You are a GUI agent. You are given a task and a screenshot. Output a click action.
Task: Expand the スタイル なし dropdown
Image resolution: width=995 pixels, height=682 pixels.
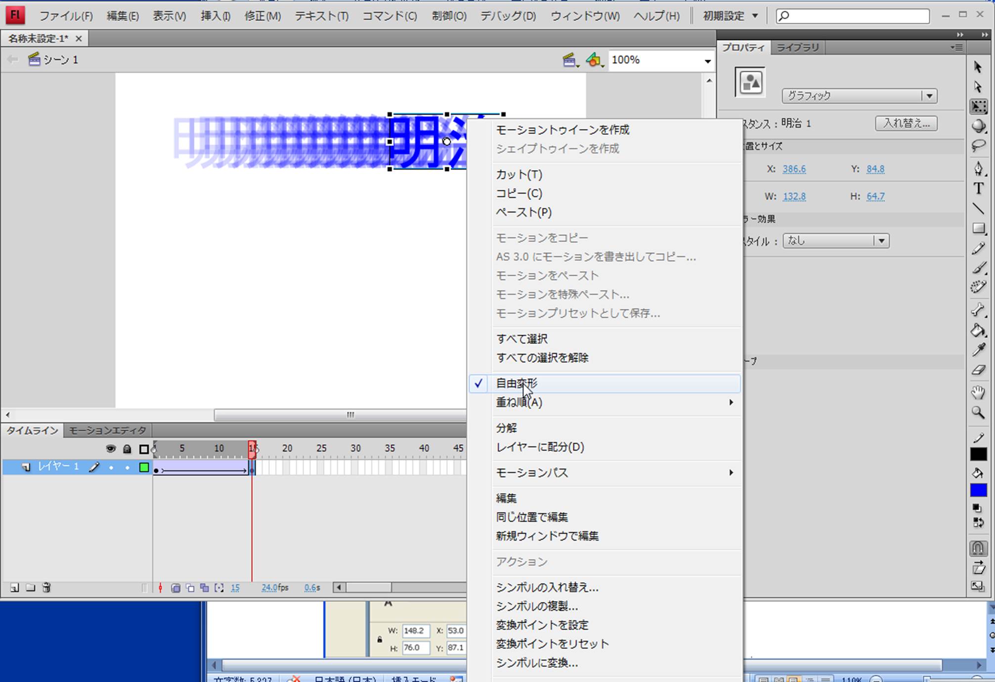881,241
